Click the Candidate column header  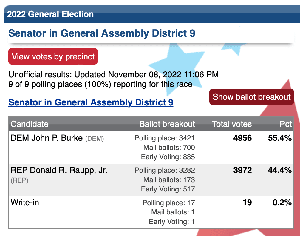coord(30,124)
